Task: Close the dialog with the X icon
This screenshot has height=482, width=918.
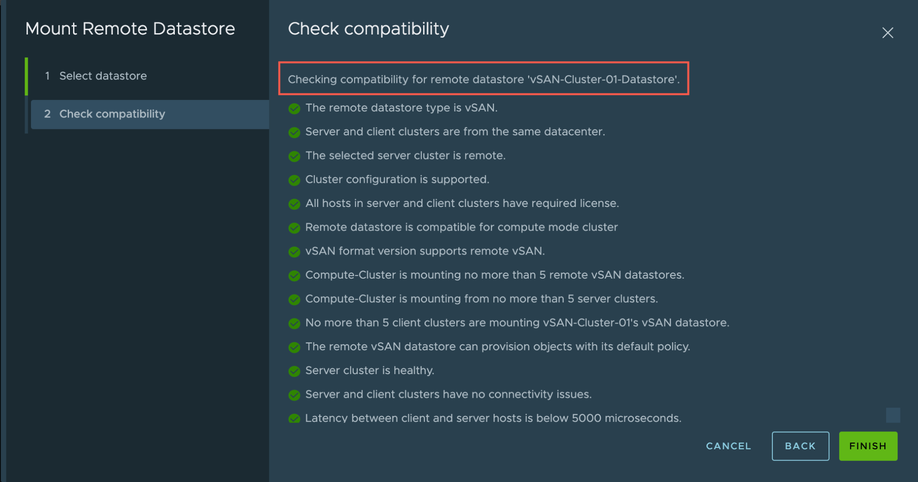Action: pos(888,33)
